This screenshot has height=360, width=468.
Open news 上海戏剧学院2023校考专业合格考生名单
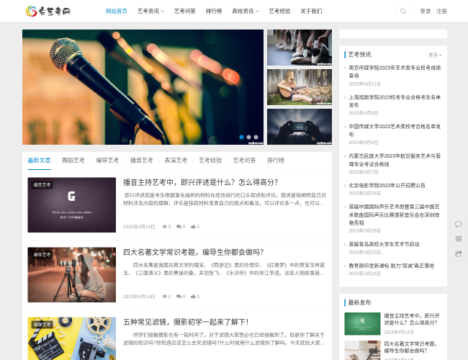(x=395, y=102)
